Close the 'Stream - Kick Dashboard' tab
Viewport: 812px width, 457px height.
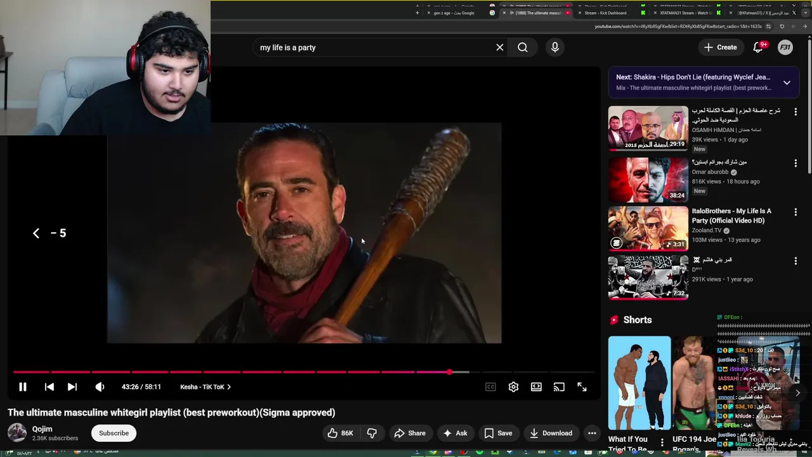point(580,13)
